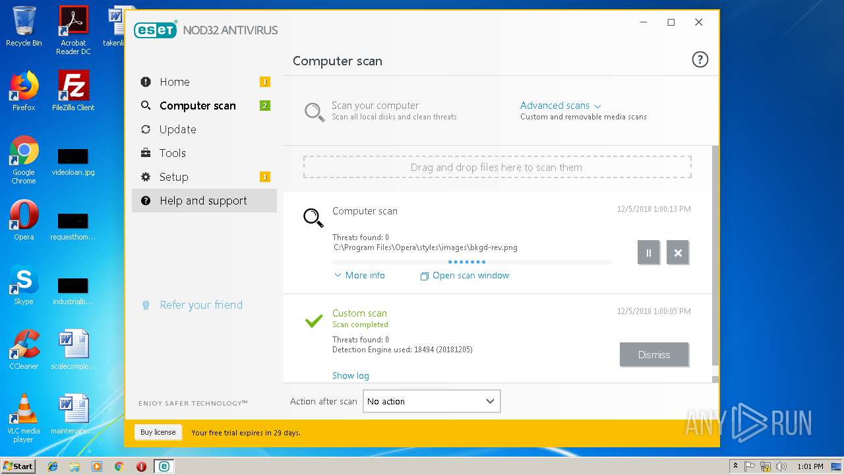The height and width of the screenshot is (475, 844).
Task: Select the FileZilla Client desktop icon
Action: point(73,91)
